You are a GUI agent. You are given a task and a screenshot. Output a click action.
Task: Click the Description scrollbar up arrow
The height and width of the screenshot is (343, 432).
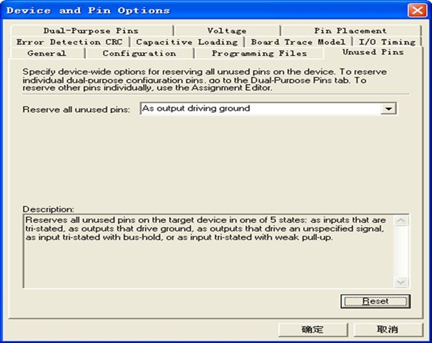[x=401, y=221]
